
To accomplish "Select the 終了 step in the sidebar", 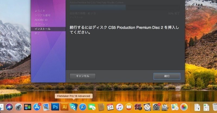I will (x=37, y=33).
